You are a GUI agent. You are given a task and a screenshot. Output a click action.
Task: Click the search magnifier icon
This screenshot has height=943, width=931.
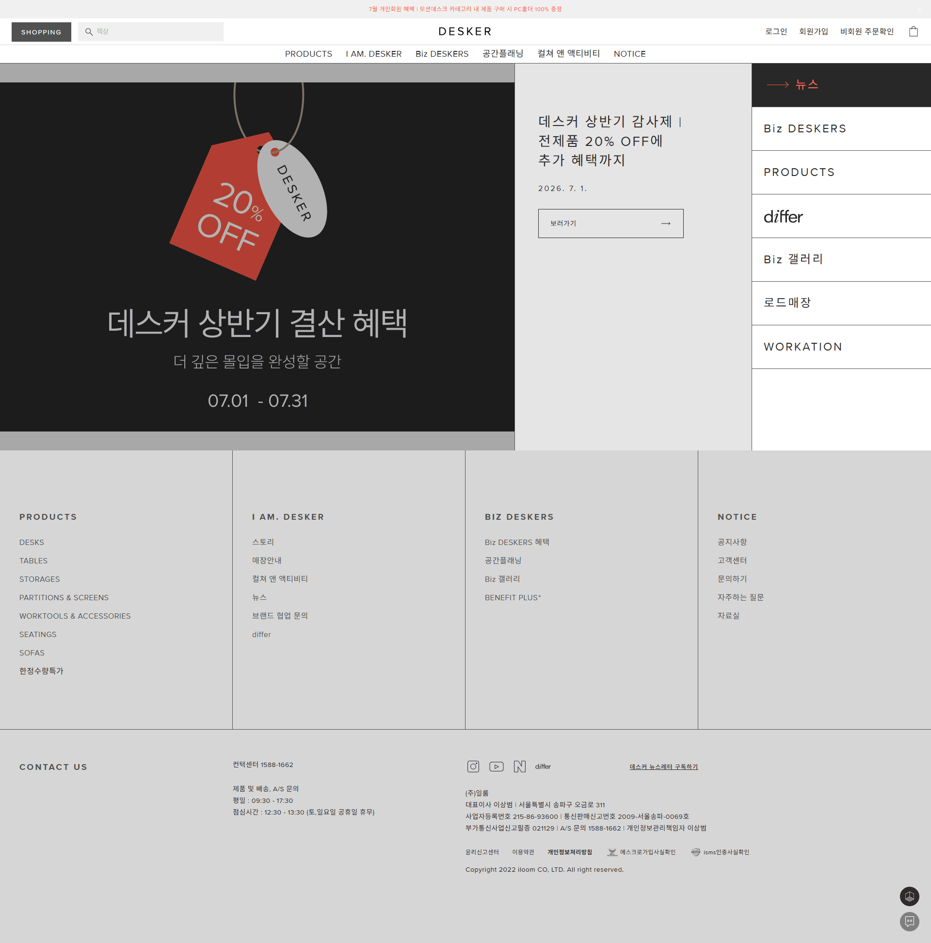[x=89, y=32]
